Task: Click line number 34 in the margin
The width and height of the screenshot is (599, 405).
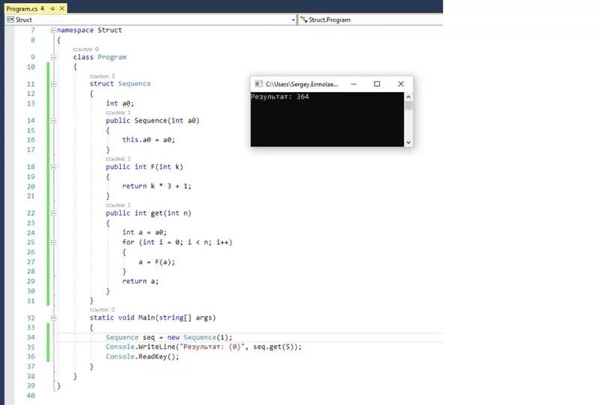Action: click(x=31, y=338)
